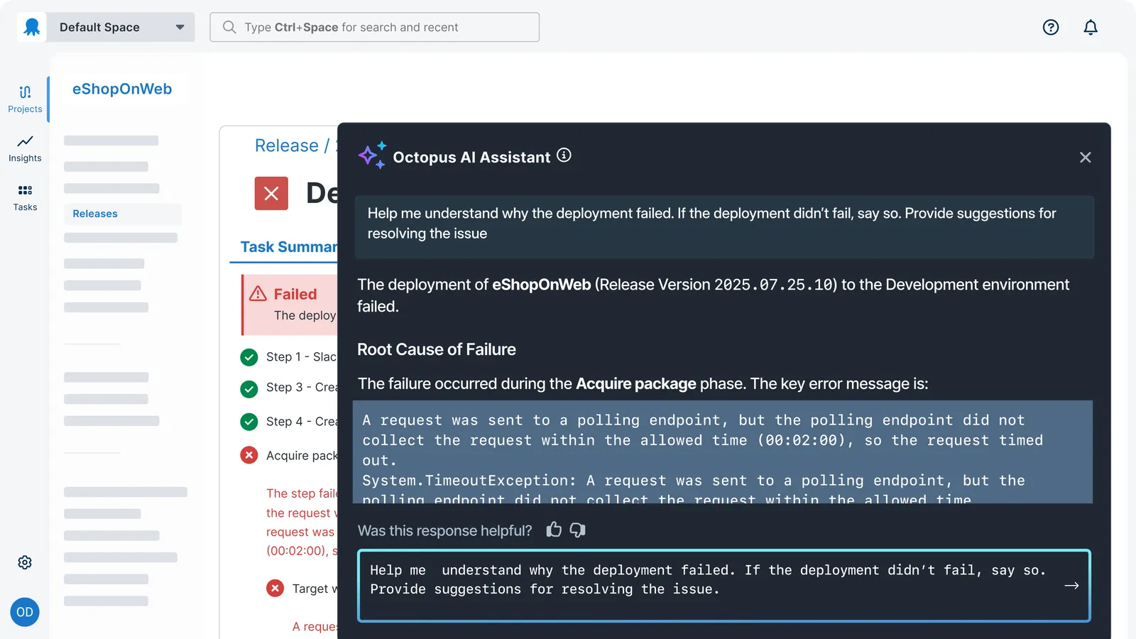Open the help question mark icon

(x=1051, y=27)
